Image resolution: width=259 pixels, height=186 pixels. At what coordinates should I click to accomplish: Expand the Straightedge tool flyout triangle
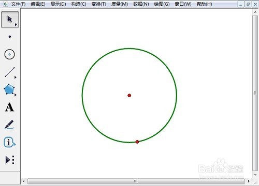[16, 78]
